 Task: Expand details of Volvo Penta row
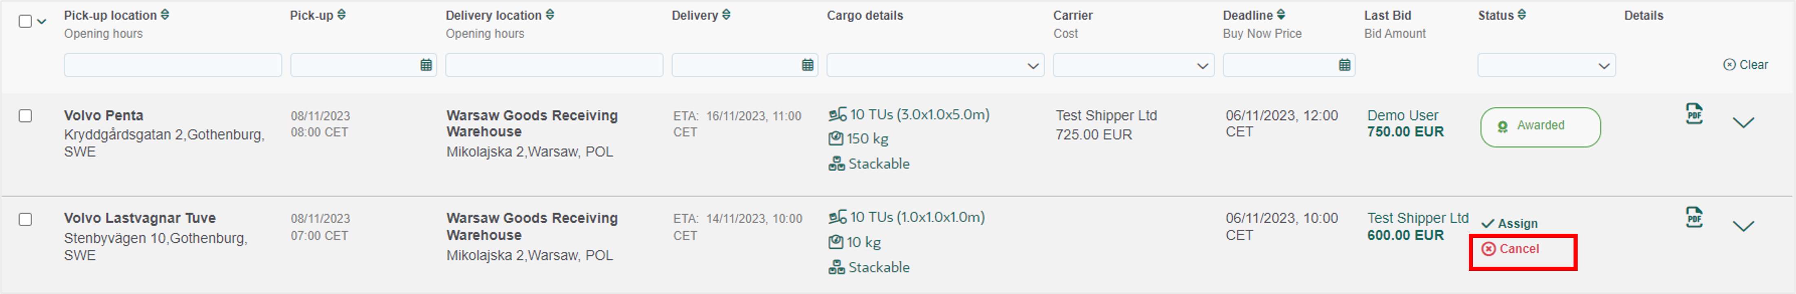[1743, 123]
